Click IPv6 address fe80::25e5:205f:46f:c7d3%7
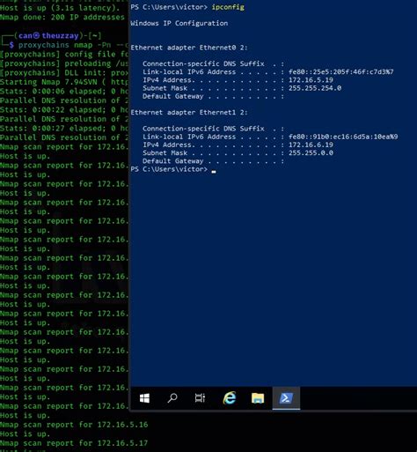417x452 pixels. pyautogui.click(x=341, y=72)
